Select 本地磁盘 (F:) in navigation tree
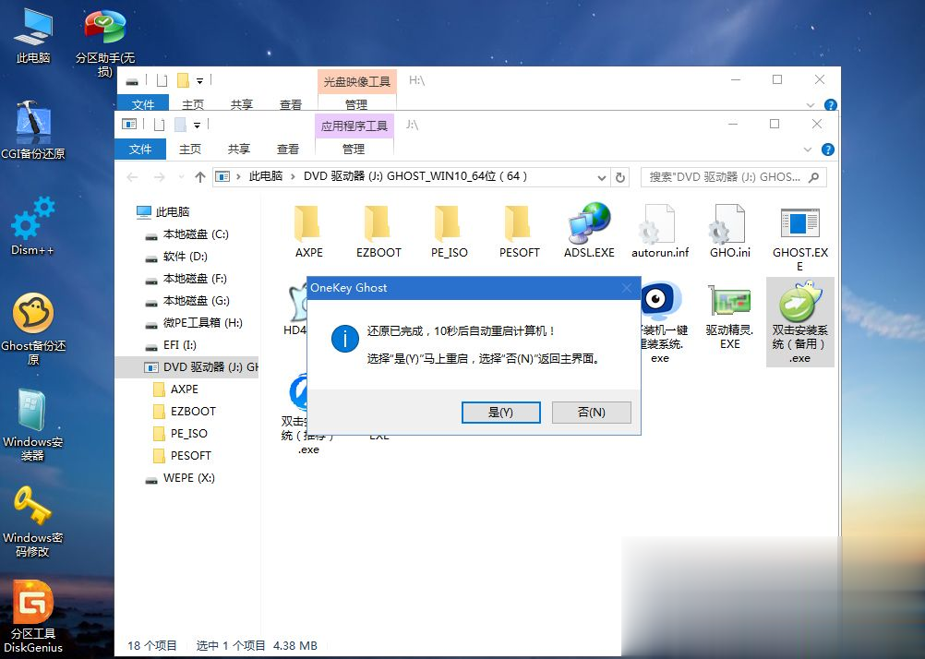 click(186, 279)
